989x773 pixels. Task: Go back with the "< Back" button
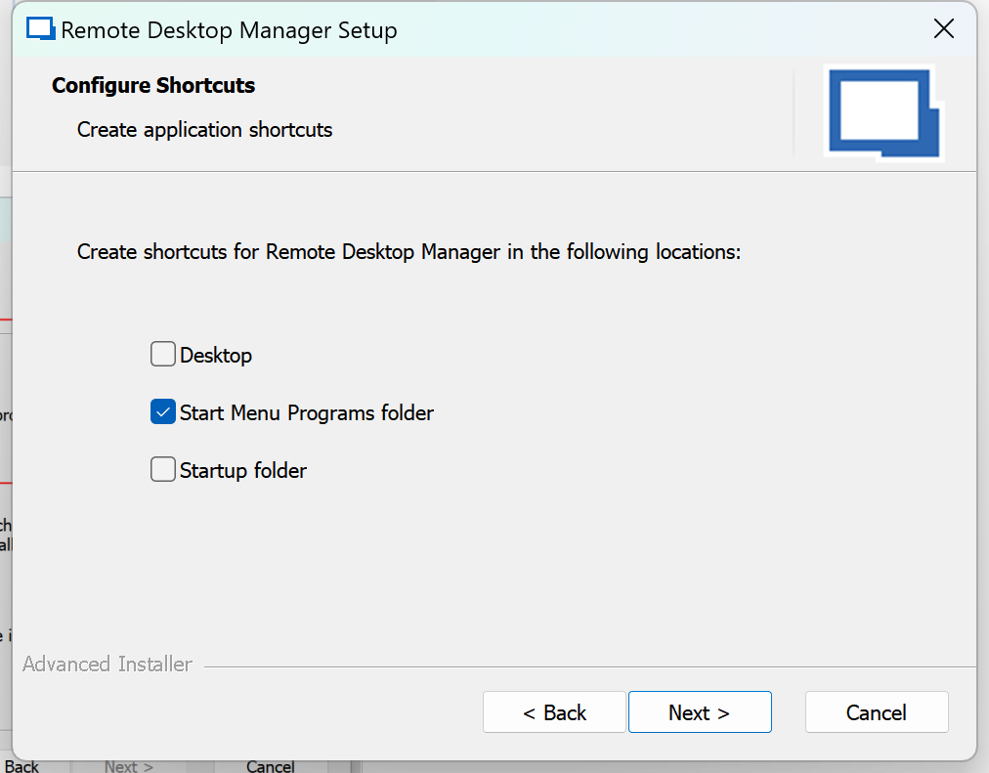point(554,712)
